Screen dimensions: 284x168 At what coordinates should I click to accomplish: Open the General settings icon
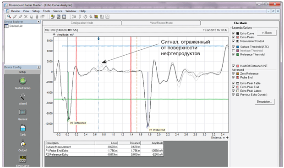(22, 115)
